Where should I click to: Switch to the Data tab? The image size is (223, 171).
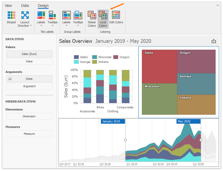[x=25, y=5]
